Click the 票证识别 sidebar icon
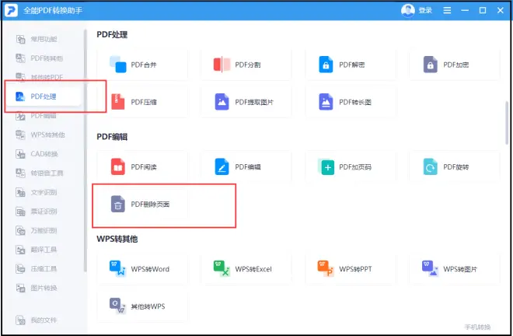This screenshot has width=513, height=336. click(20, 212)
